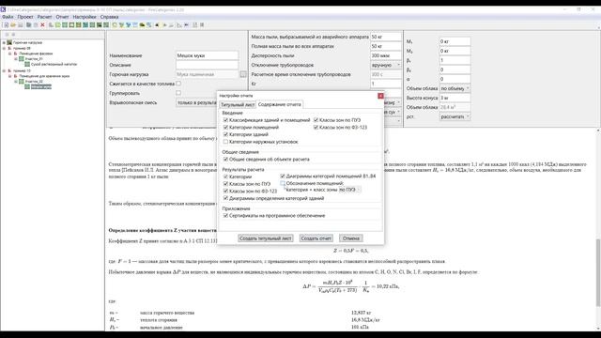Viewport: 601px width, 338px height.
Task: Click the icon beside пример 09 tree node
Action: point(9,48)
